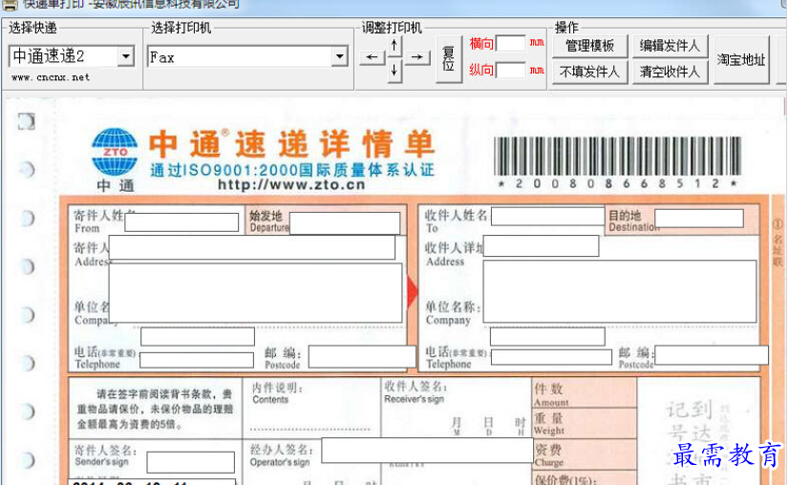Click the 目的地 Destination input box
The height and width of the screenshot is (485, 789).
(x=699, y=219)
